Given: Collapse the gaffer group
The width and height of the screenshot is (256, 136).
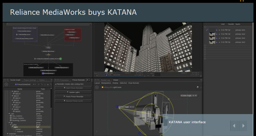Looking at the screenshot, I should click(11, 125).
